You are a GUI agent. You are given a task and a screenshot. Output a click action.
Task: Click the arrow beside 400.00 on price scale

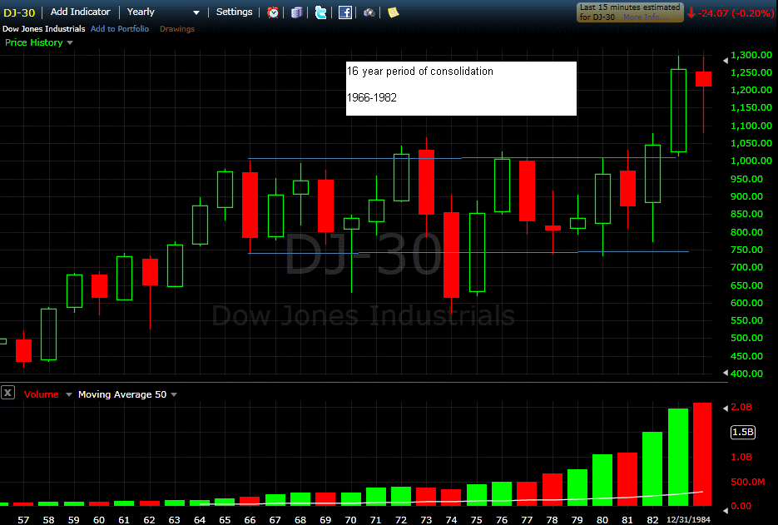tap(726, 373)
